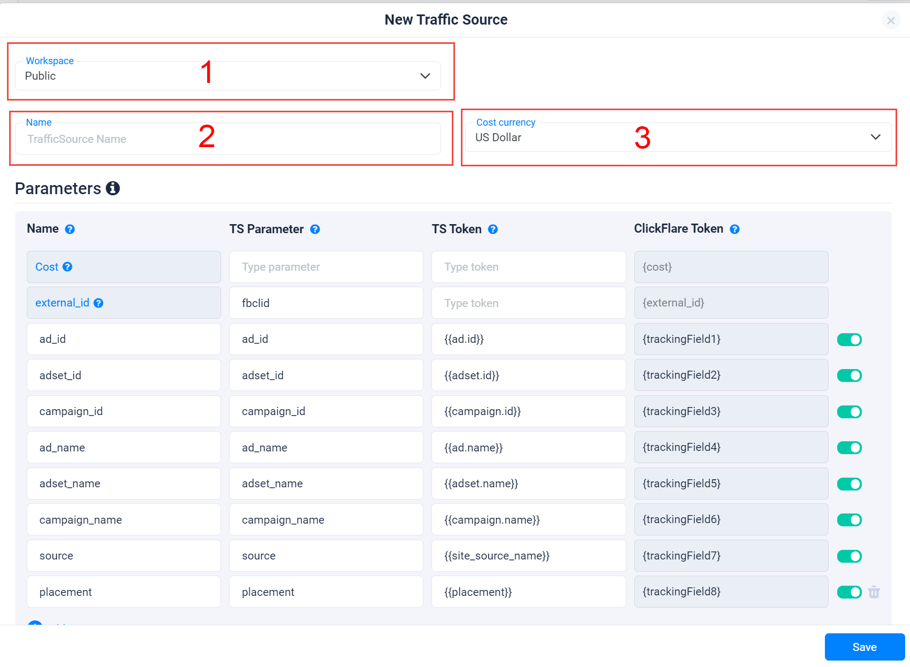This screenshot has width=910, height=667.
Task: Switch off the source parameter toggle
Action: point(850,556)
